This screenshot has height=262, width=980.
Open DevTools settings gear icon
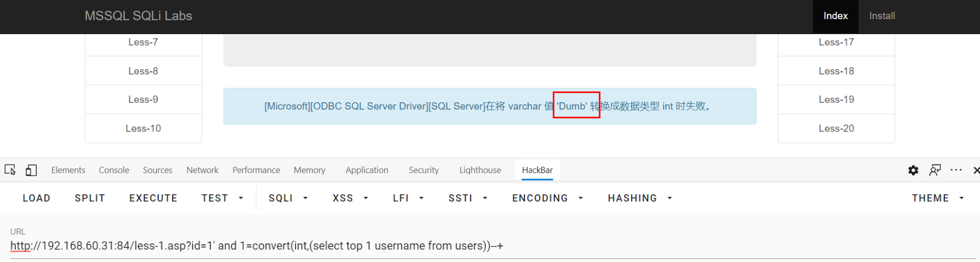[x=913, y=170]
